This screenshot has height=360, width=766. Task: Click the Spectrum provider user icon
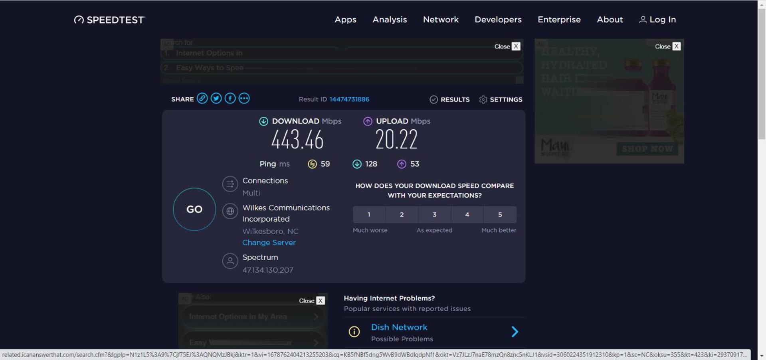click(230, 261)
